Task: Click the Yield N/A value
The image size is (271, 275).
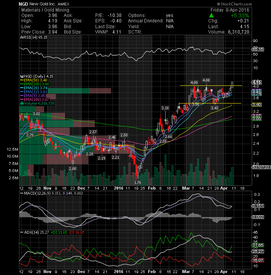Action: (x=170, y=27)
